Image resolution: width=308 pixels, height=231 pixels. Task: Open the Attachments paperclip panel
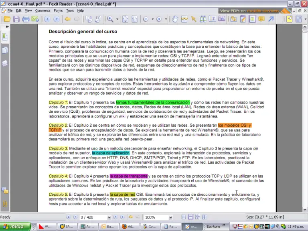coord(5,204)
